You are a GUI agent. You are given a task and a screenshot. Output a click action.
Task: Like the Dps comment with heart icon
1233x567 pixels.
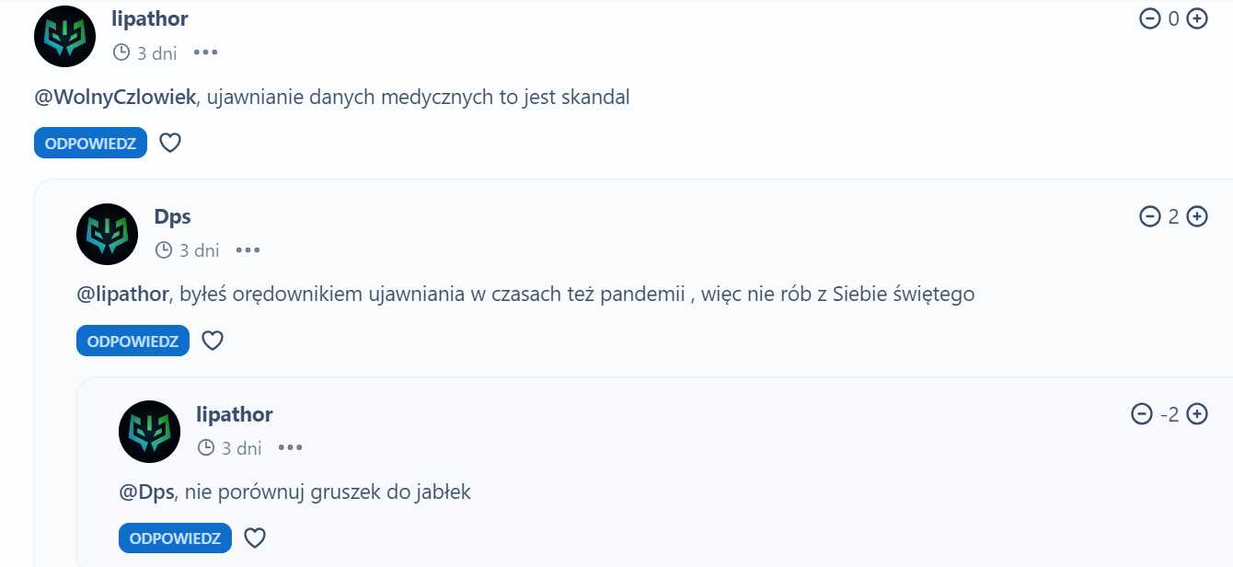(x=213, y=341)
